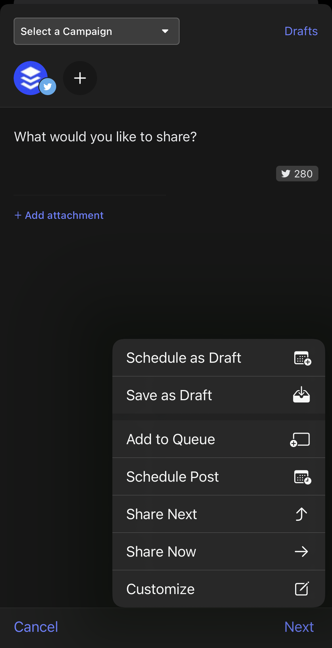The width and height of the screenshot is (332, 648).
Task: Pick Add to Queue menu entry
Action: pyautogui.click(x=171, y=439)
